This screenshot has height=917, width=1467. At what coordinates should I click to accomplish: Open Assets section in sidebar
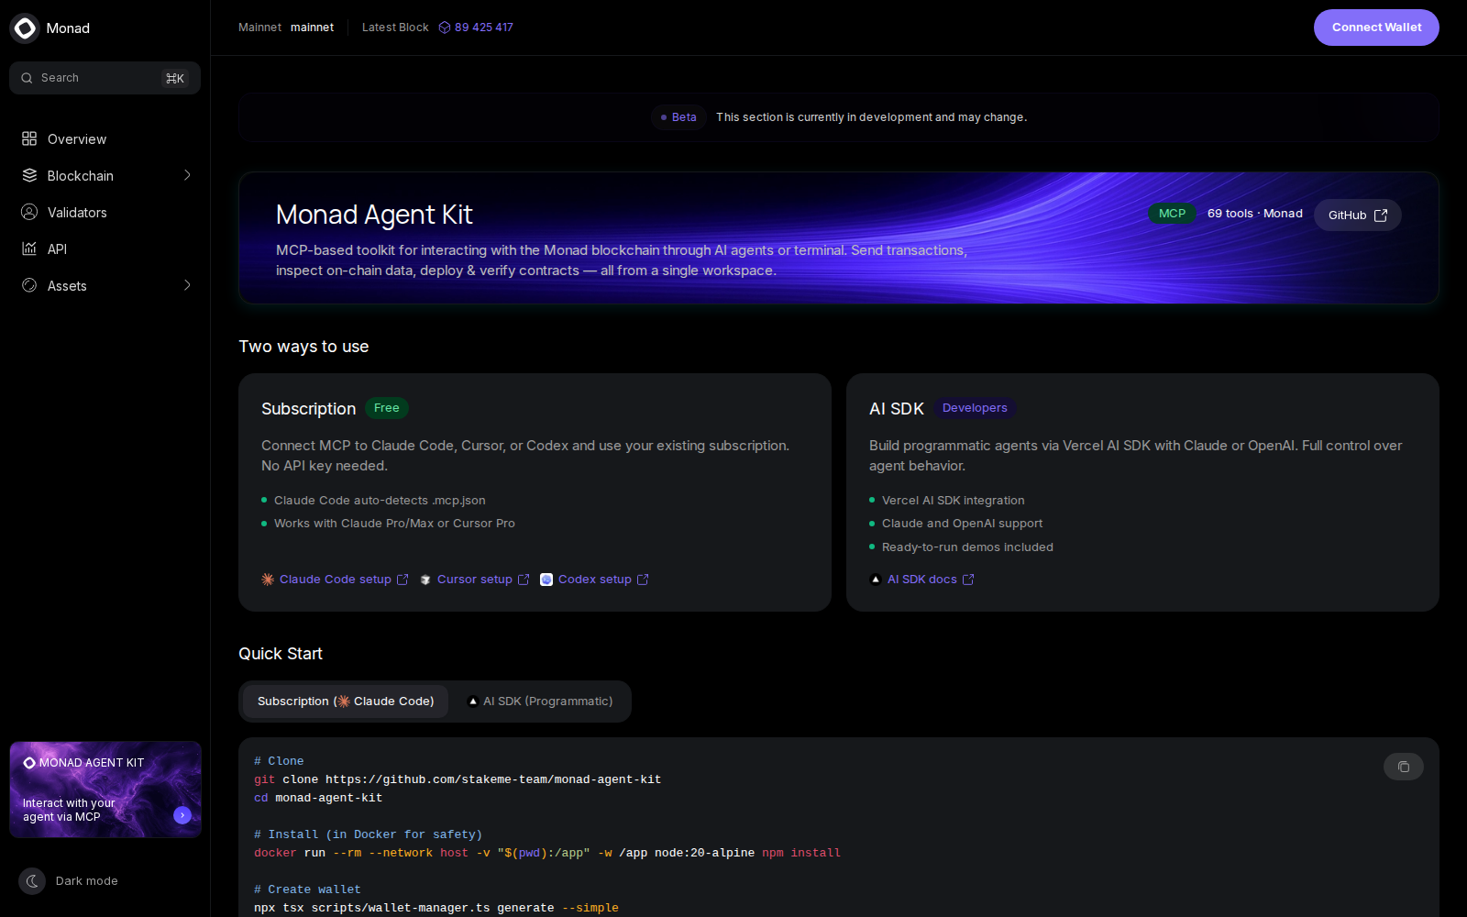[105, 285]
